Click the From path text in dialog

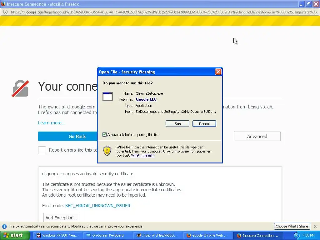pyautogui.click(x=176, y=112)
